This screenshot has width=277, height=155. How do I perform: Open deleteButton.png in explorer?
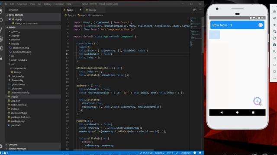[22, 52]
